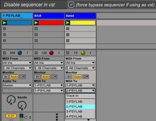Viewport: 156px width, 121px height.
Task: Set kick track monitor to In
Action: [37, 77]
